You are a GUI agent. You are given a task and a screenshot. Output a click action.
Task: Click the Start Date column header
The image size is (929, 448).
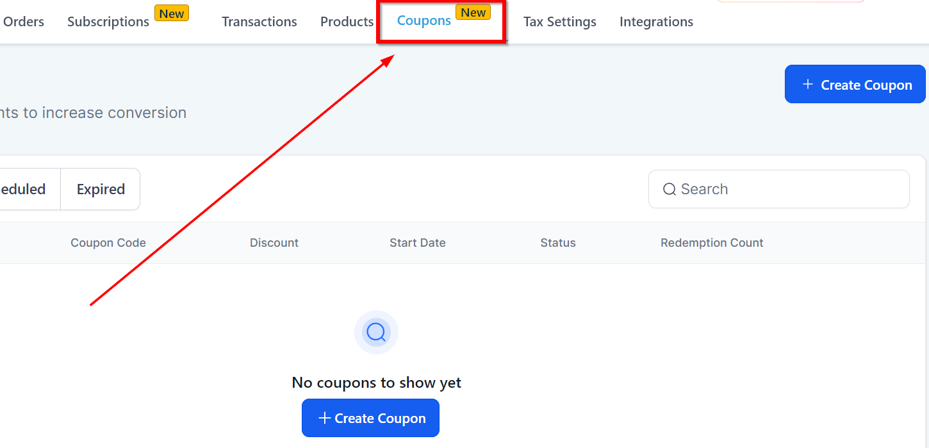[x=417, y=243]
